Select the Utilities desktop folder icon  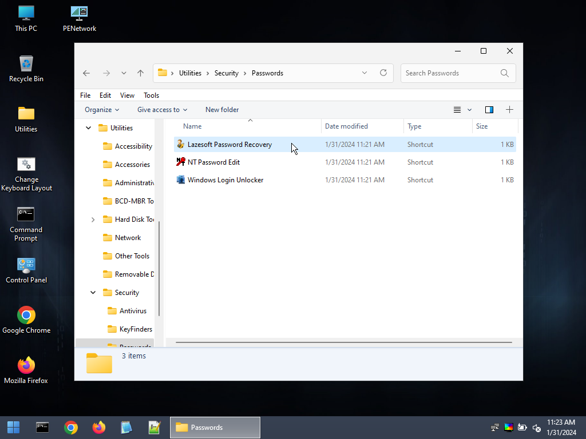coord(26,119)
